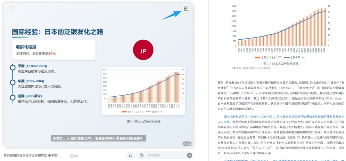Like the lesson with the thumbs-up icon
Viewport: 346px width, 161px height.
[x=130, y=156]
